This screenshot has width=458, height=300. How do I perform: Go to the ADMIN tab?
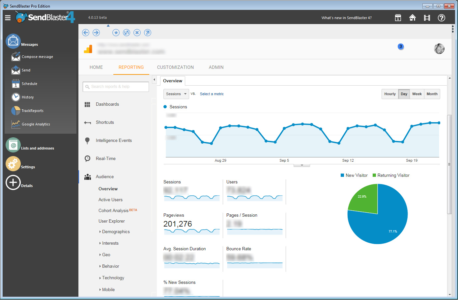(x=216, y=67)
